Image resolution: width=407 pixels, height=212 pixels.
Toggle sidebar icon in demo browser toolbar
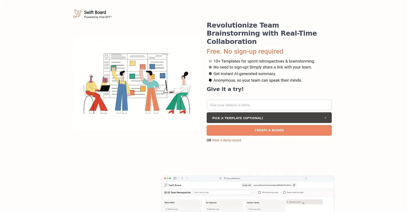tap(175, 178)
